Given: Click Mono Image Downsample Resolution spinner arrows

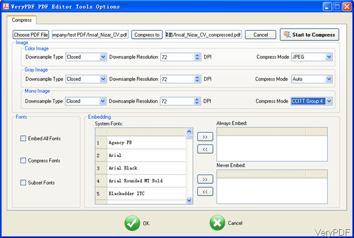Looking at the screenshot, I should (x=197, y=101).
